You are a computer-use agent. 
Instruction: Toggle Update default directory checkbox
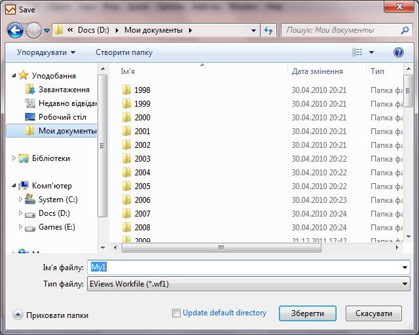176,313
